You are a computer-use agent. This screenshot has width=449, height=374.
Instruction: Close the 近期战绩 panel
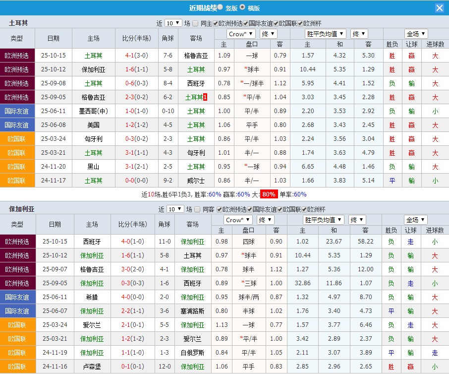pyautogui.click(x=440, y=7)
